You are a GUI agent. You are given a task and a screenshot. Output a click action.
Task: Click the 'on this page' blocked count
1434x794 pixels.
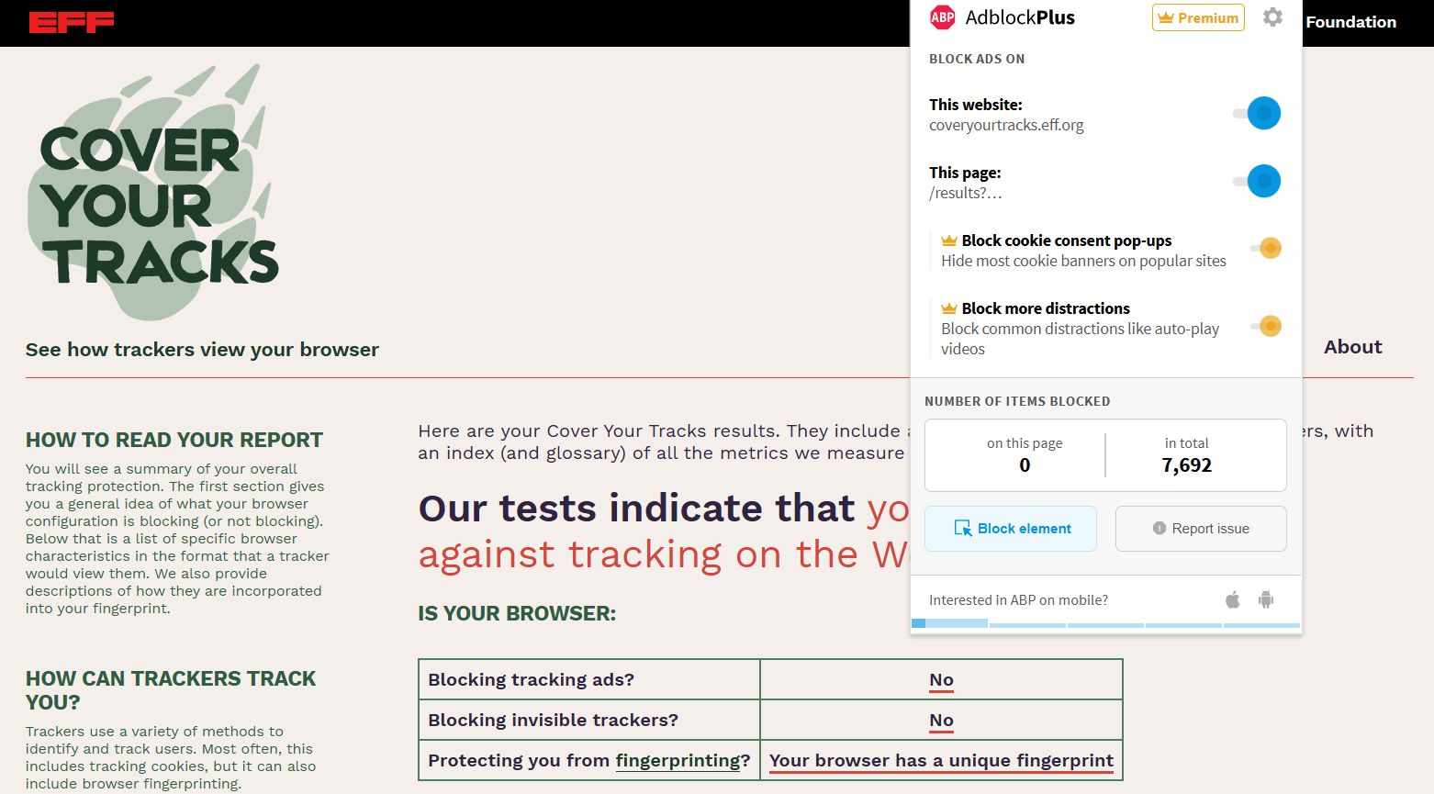coord(1025,465)
